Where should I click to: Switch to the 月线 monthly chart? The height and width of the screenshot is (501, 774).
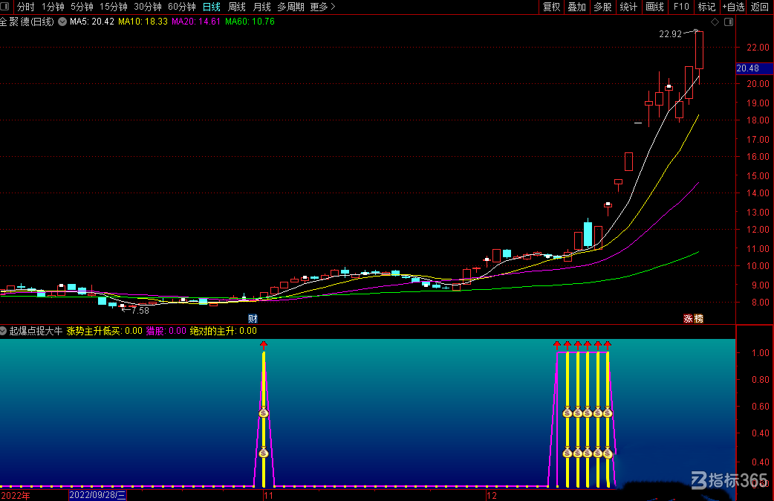261,7
